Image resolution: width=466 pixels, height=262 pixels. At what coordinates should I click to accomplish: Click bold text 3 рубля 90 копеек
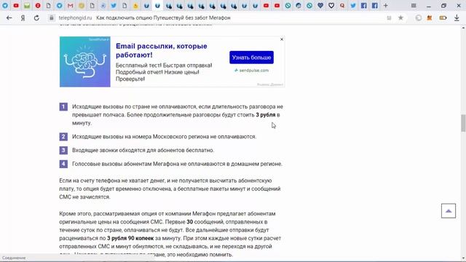tap(130, 238)
